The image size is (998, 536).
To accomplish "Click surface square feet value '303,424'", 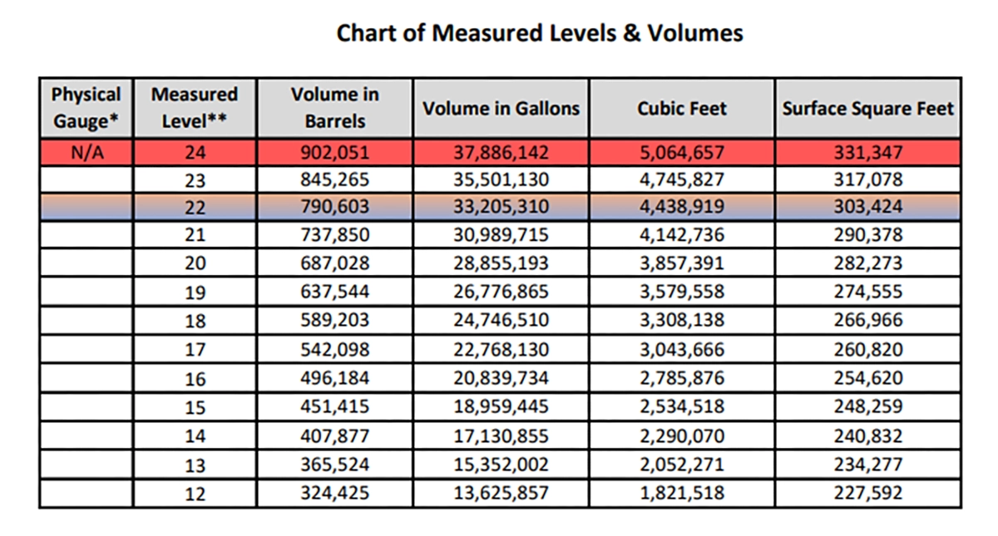I will click(868, 208).
